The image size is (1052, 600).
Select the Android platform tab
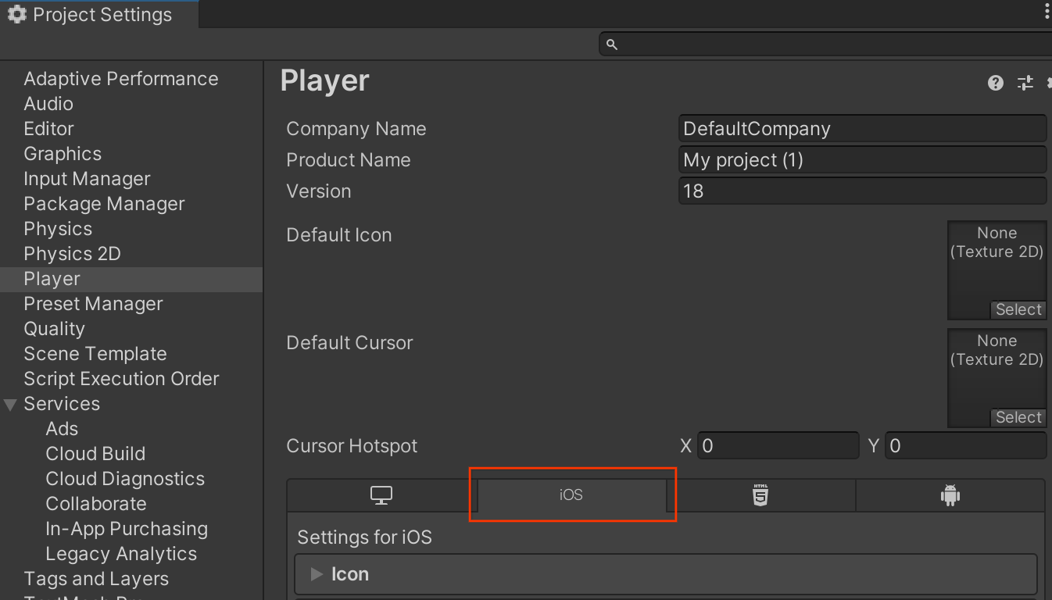click(x=950, y=495)
